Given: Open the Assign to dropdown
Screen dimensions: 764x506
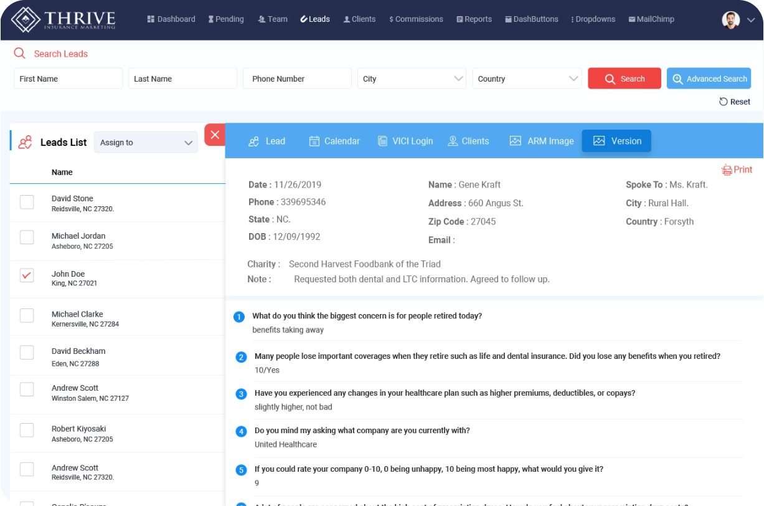Looking at the screenshot, I should [146, 142].
